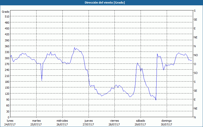This screenshot has width=203, height=127.
Task: Select the 'viernes 28/07/17' date label
Action: [x=114, y=122]
